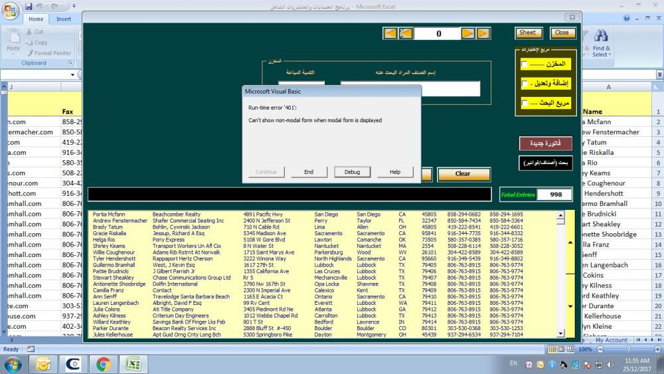Switch to the Home ribbon tab

click(36, 19)
